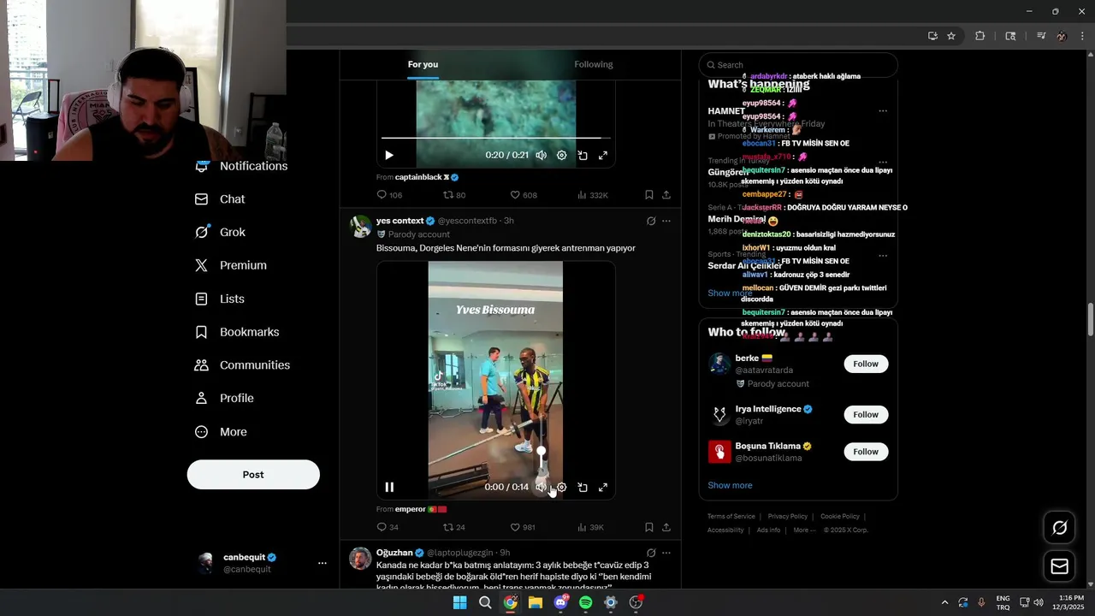Click the Search input field
1095x616 pixels.
click(x=798, y=65)
